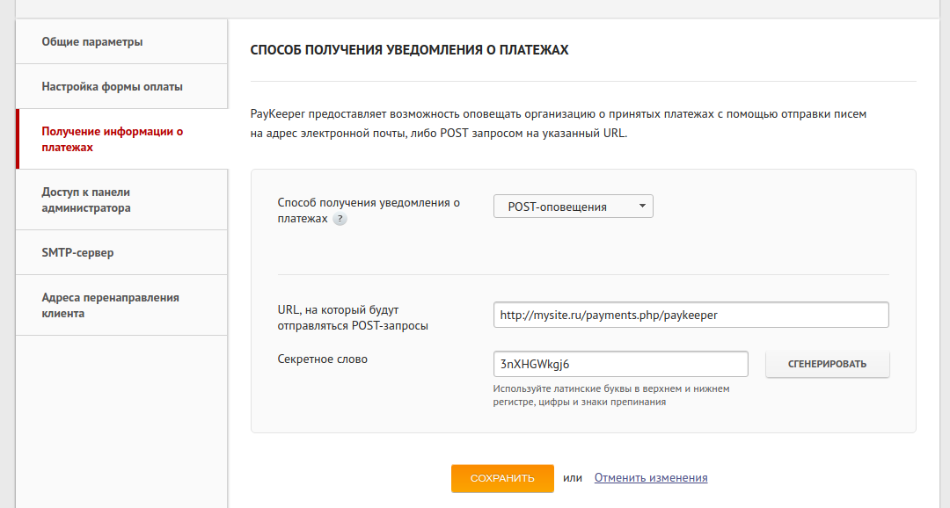Click the page heading about payment notifications

(409, 50)
